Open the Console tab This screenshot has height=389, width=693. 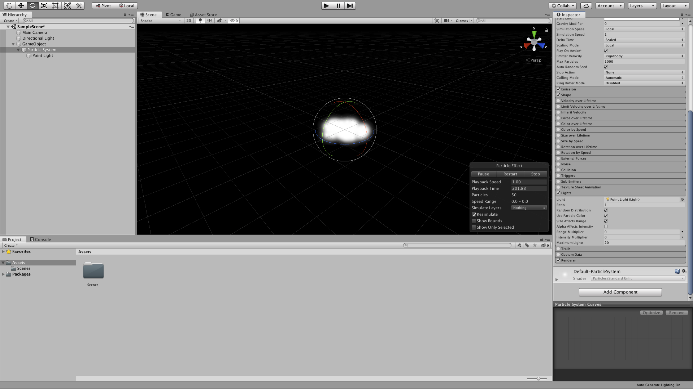(x=40, y=240)
